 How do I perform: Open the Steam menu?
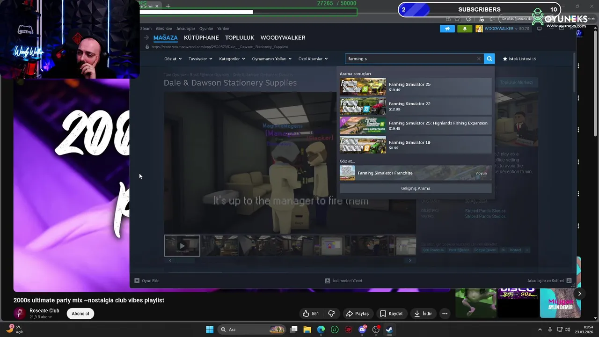[x=146, y=29]
